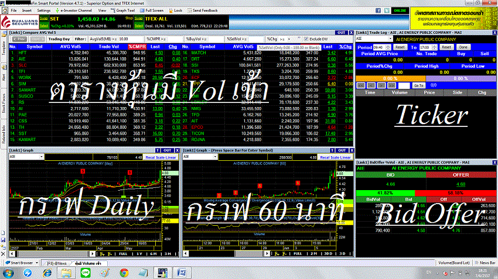Open the File menu
The image size is (498, 279).
[13, 11]
